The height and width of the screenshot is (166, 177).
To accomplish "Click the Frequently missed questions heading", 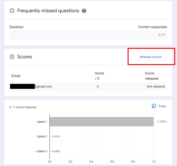I will click(48, 11).
